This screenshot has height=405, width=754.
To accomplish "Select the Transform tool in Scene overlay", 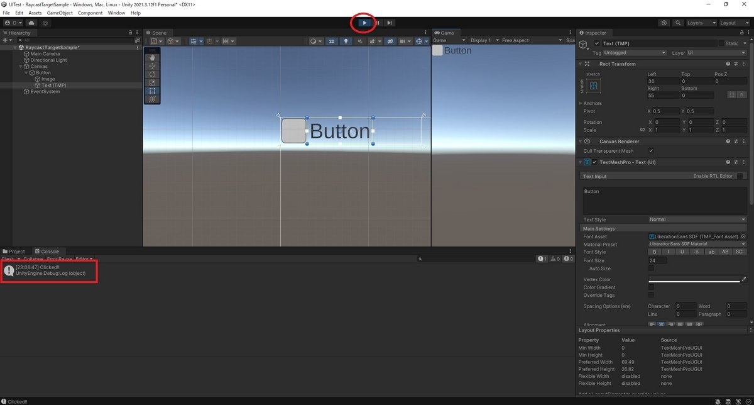I will pos(152,99).
